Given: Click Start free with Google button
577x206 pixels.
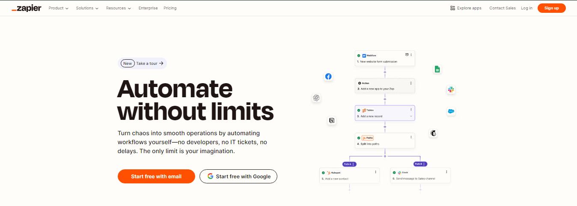Looking at the screenshot, I should (x=238, y=177).
